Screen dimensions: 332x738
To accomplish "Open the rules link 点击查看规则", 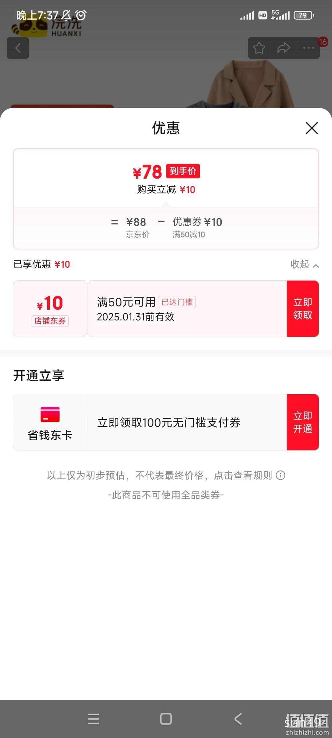I will 243,475.
